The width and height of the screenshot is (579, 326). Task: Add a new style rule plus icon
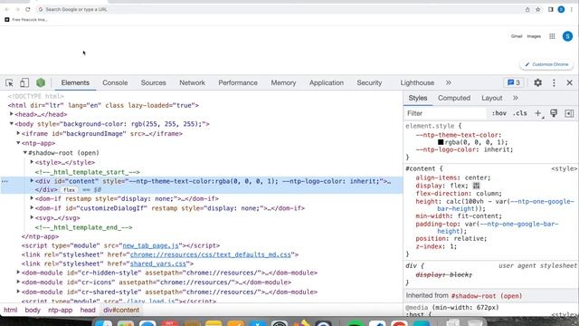[538, 113]
